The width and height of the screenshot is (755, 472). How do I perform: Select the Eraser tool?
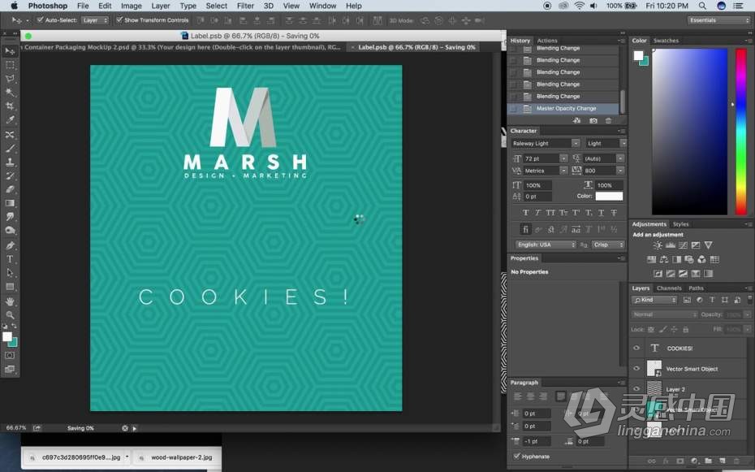coord(10,190)
